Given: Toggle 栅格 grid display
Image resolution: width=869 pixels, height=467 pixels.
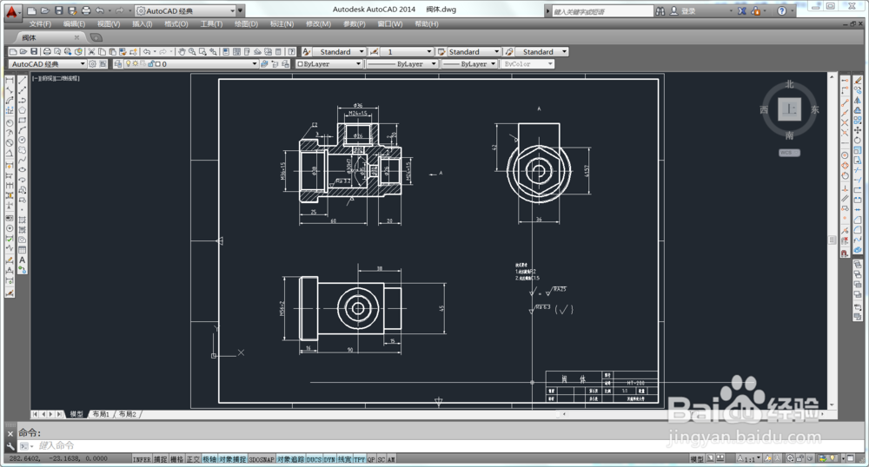Looking at the screenshot, I should click(176, 459).
